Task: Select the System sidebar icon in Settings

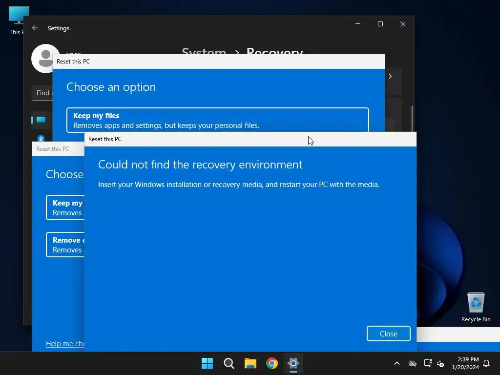Action: 41,120
